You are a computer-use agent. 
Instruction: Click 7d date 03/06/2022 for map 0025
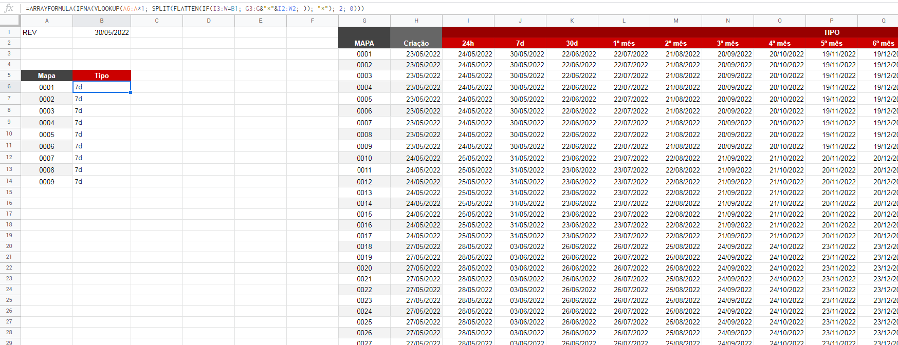(x=520, y=322)
